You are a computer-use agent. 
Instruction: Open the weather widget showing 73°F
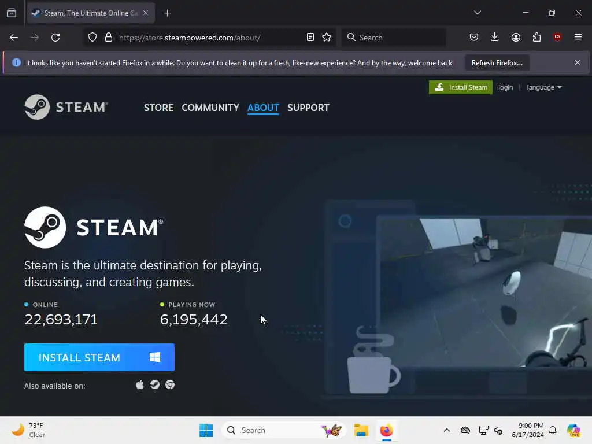click(28, 430)
